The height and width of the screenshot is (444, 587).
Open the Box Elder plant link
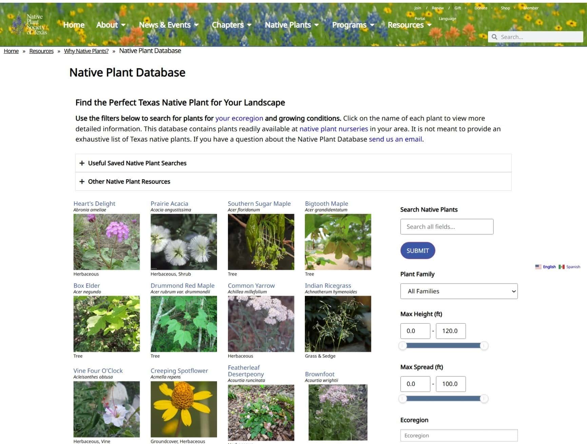click(86, 285)
